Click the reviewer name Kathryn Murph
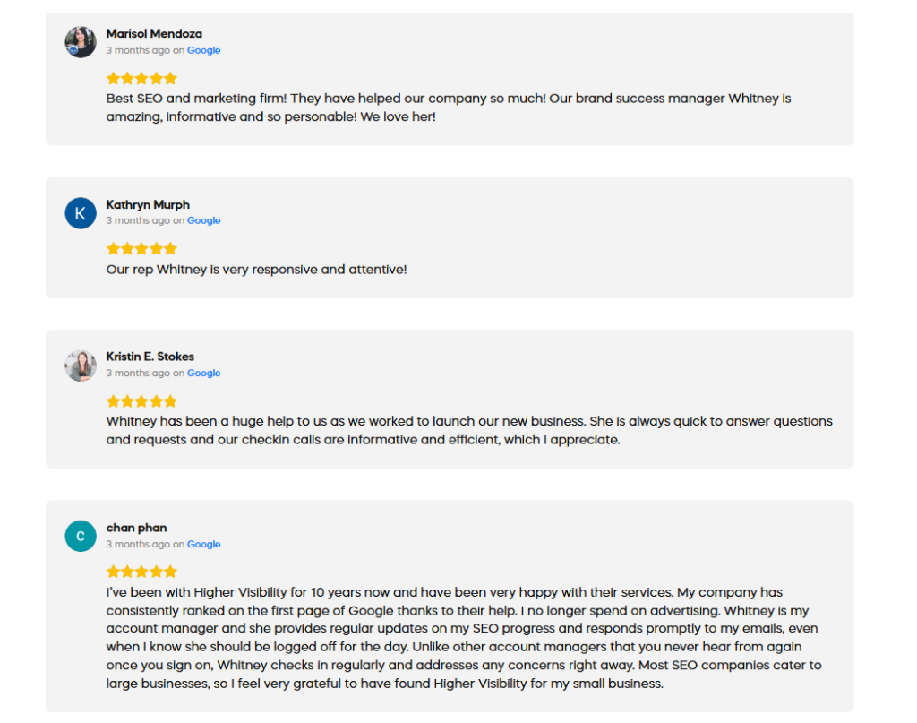 click(x=148, y=205)
